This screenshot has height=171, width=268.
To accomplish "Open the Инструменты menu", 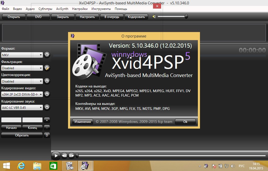I will point(101,9).
